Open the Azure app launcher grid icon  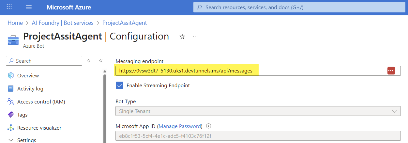pyautogui.click(x=9, y=7)
